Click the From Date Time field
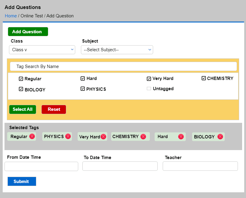 tap(41, 166)
